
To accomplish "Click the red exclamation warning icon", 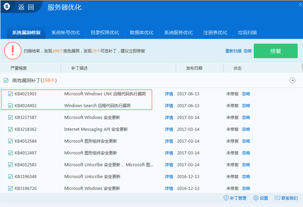I will tap(13, 50).
